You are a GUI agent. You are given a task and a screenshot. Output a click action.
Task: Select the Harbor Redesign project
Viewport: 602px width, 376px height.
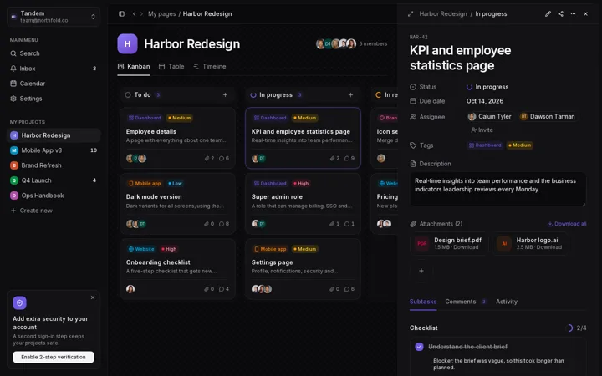coord(54,135)
